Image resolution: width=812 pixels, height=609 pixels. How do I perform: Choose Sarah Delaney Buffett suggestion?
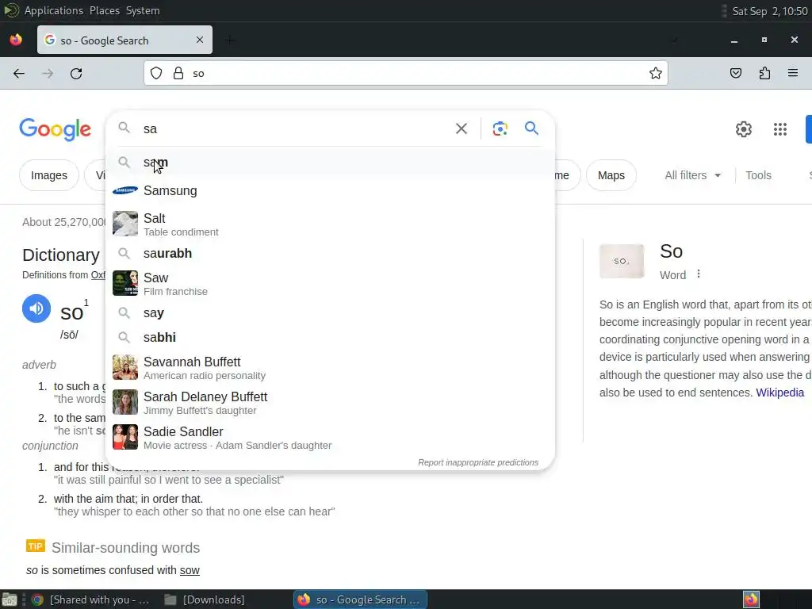(330, 402)
